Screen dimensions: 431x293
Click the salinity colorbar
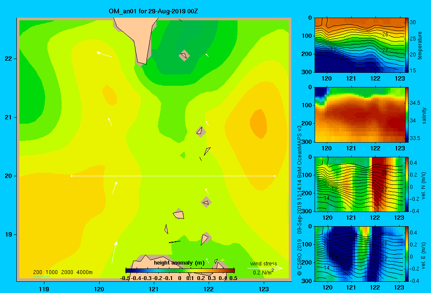point(407,115)
